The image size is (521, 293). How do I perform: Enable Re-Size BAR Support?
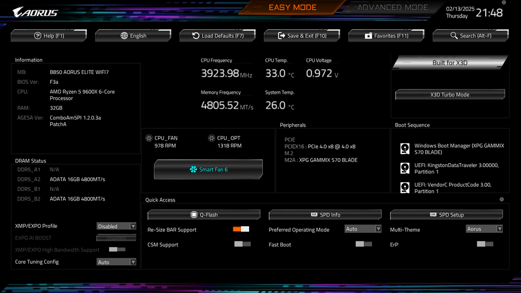pyautogui.click(x=241, y=229)
